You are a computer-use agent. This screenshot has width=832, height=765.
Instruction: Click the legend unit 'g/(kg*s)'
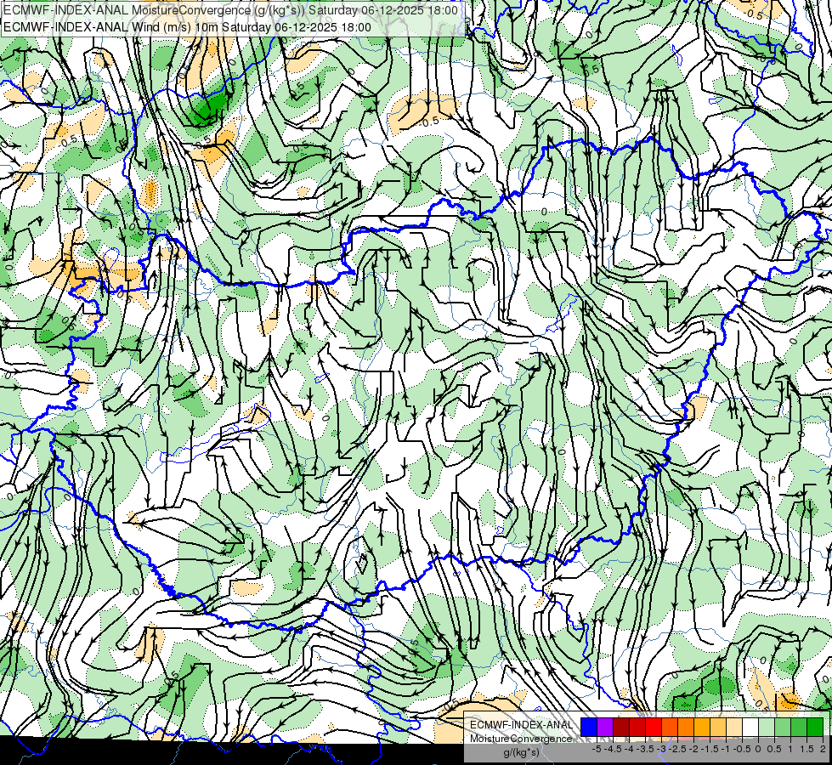[522, 753]
